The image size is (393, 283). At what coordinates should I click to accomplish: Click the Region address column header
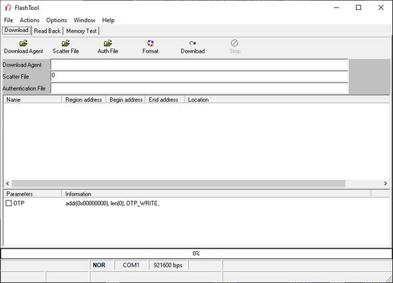click(x=84, y=99)
